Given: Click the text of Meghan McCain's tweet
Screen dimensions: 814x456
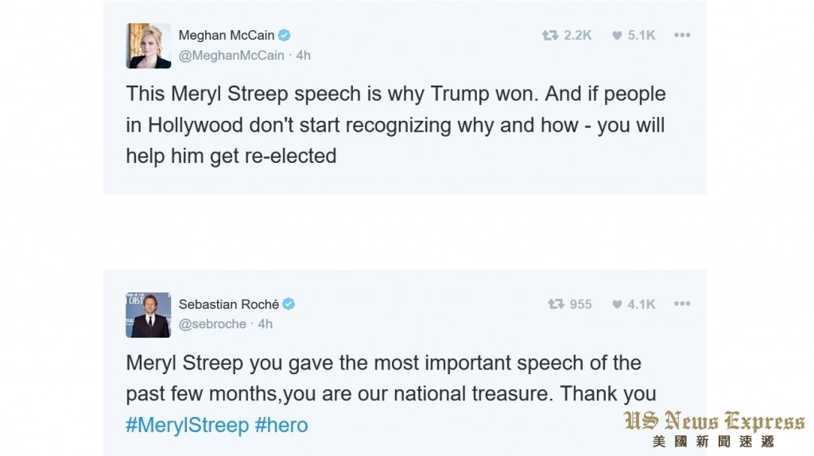Looking at the screenshot, I should tap(395, 125).
